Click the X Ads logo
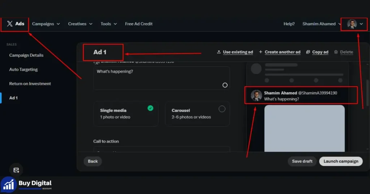Viewport: 370px width, 194px height. (x=15, y=24)
